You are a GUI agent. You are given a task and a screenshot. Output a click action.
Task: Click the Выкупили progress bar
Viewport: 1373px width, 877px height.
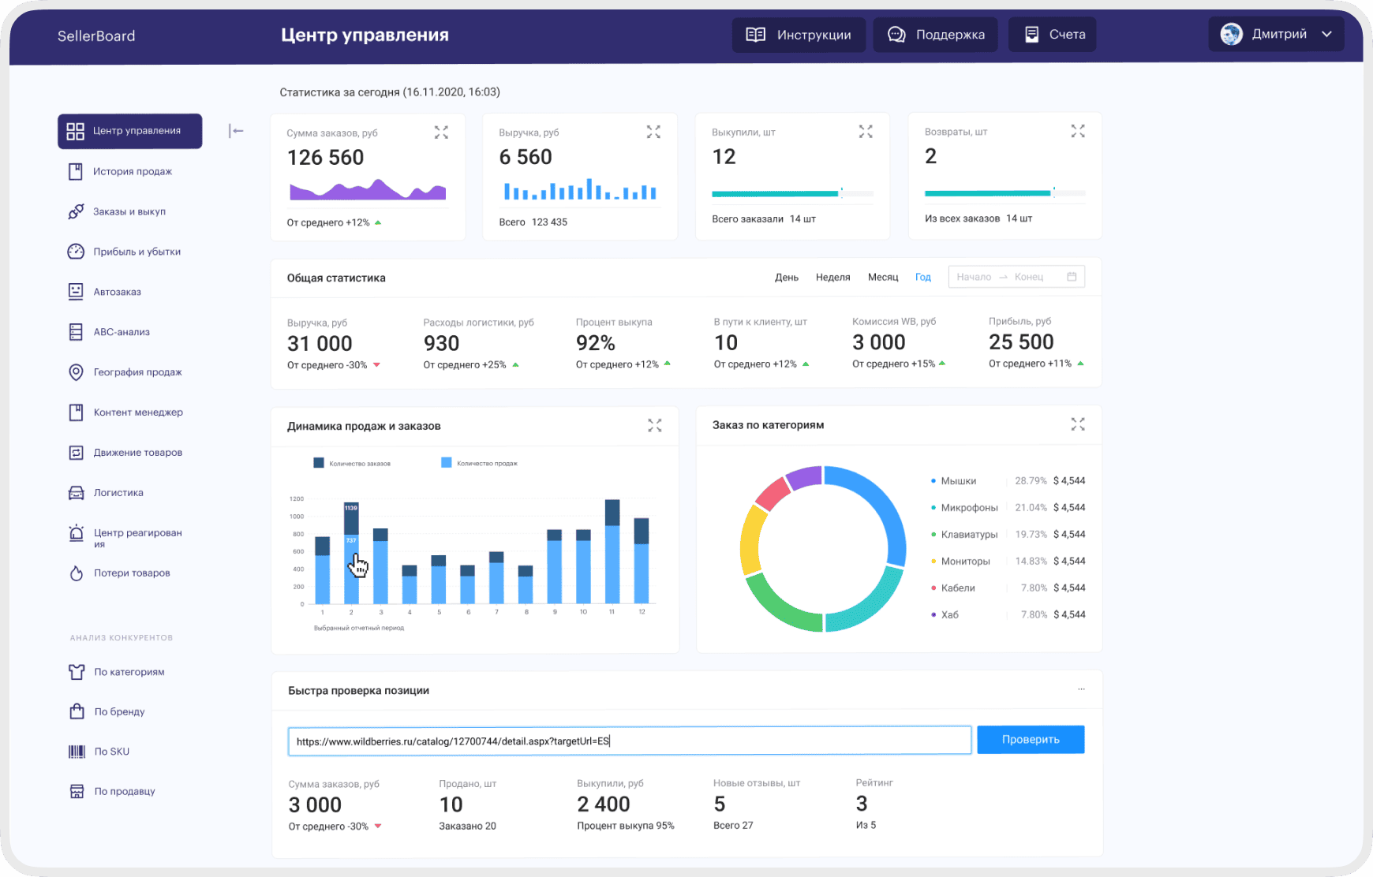792,193
